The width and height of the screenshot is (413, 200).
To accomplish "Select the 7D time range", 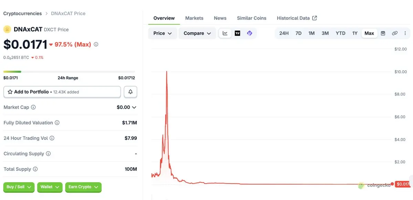I will pyautogui.click(x=298, y=33).
